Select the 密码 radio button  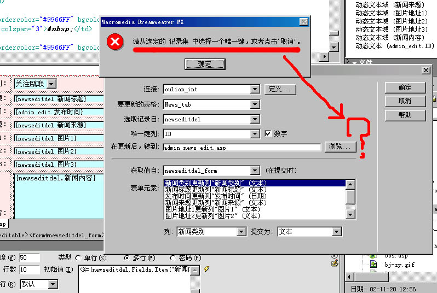click(173, 258)
